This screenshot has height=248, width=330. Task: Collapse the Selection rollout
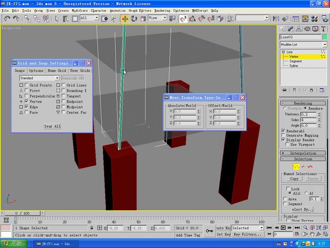point(303,159)
